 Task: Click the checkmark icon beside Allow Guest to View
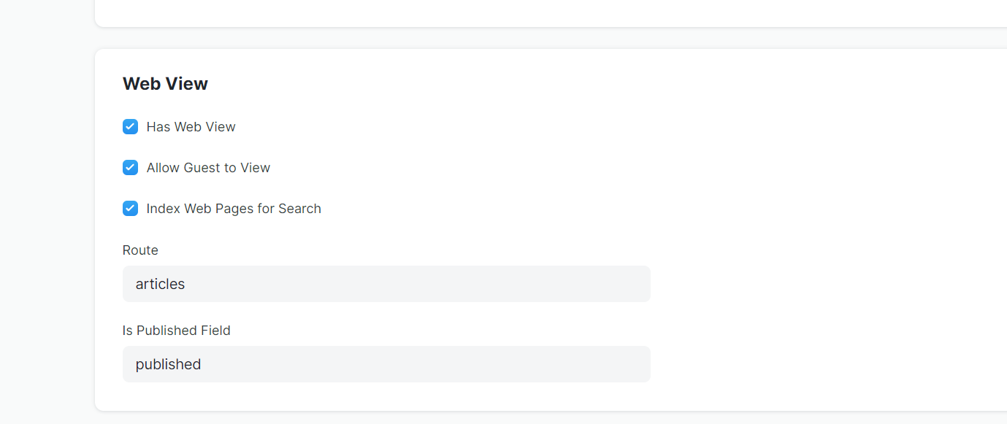pyautogui.click(x=130, y=168)
